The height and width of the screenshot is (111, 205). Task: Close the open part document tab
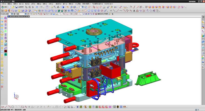[28, 16]
